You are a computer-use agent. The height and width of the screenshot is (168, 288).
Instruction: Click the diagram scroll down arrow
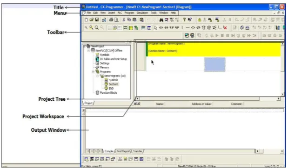coord(282,94)
